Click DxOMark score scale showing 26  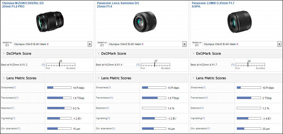60,65
